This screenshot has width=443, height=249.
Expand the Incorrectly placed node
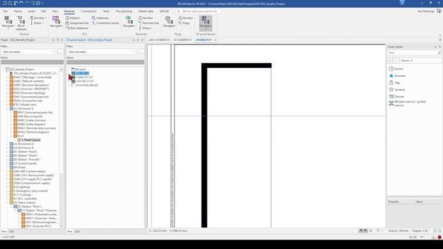[69, 85]
